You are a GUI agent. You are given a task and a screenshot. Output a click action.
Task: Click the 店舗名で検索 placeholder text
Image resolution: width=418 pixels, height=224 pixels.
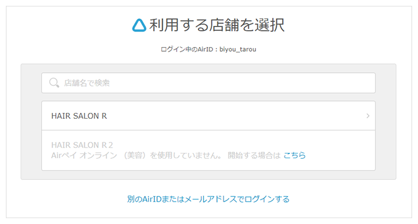click(87, 83)
